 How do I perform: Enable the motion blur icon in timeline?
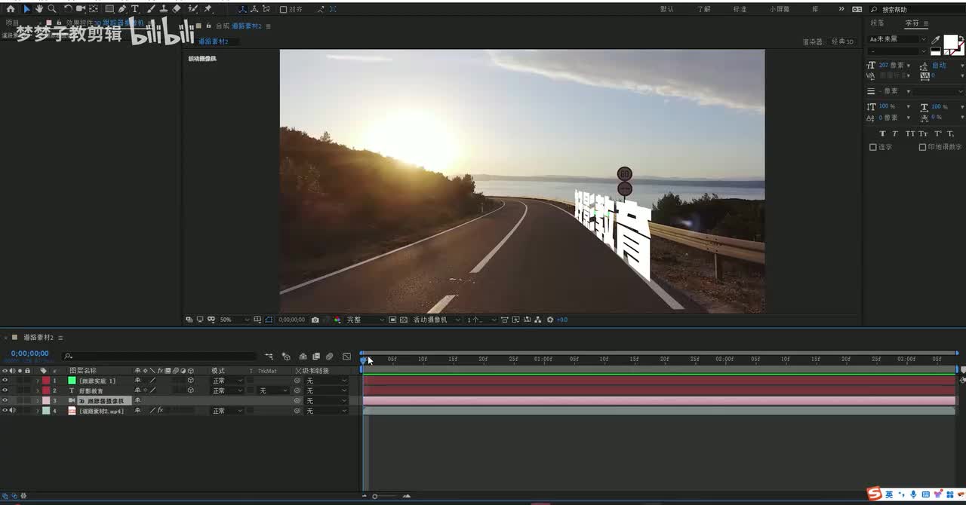click(x=330, y=357)
